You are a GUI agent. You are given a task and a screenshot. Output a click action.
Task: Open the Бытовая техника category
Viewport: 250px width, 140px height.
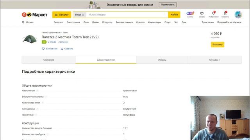pos(124,22)
